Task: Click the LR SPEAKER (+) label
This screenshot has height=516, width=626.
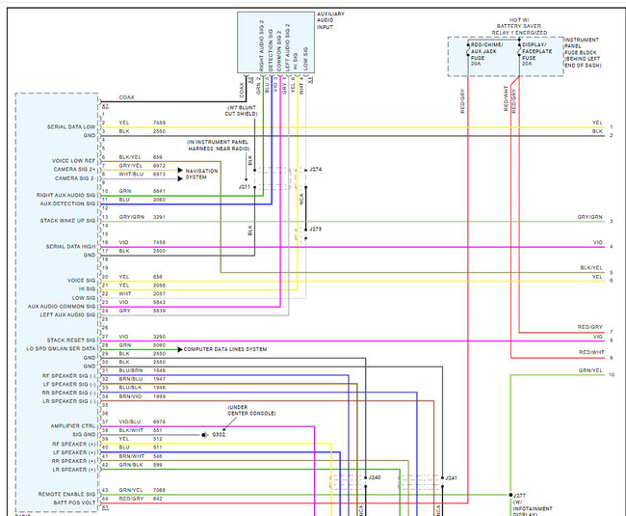Action: (74, 470)
